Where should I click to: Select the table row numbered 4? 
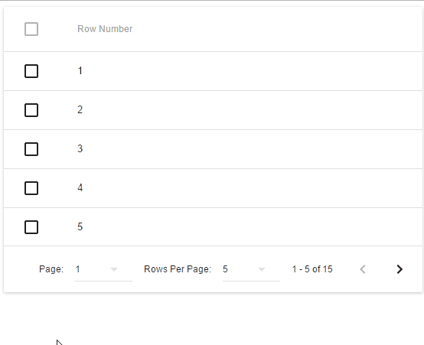[x=213, y=188]
